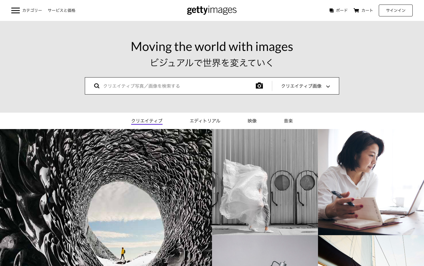424x266 pixels.
Task: Open the hamburger category menu icon
Action: click(x=16, y=10)
